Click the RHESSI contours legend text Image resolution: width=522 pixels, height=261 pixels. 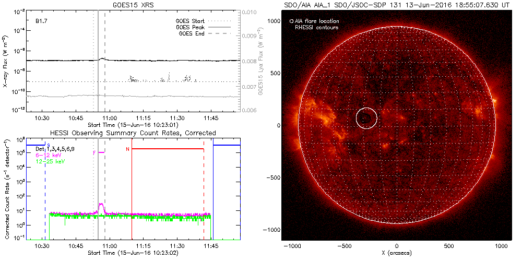(317, 27)
